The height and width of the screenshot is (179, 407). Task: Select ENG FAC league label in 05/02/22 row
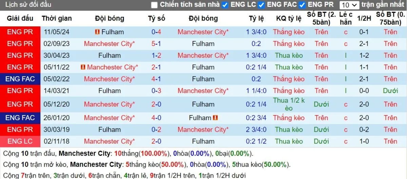point(20,79)
